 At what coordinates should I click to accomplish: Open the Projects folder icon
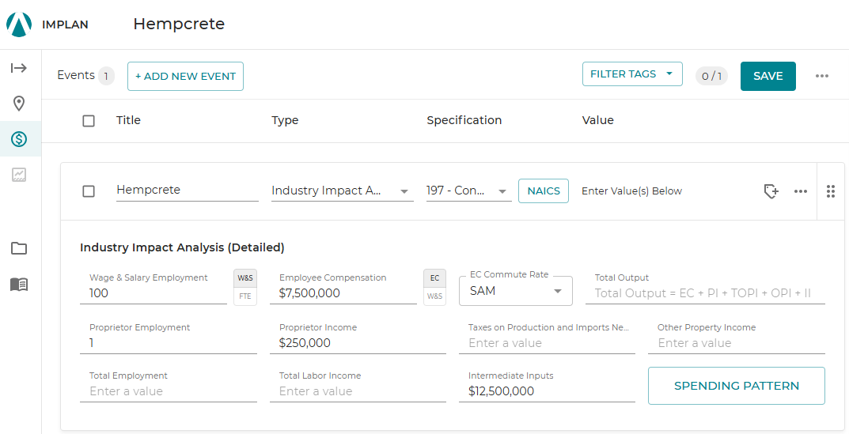pos(19,248)
